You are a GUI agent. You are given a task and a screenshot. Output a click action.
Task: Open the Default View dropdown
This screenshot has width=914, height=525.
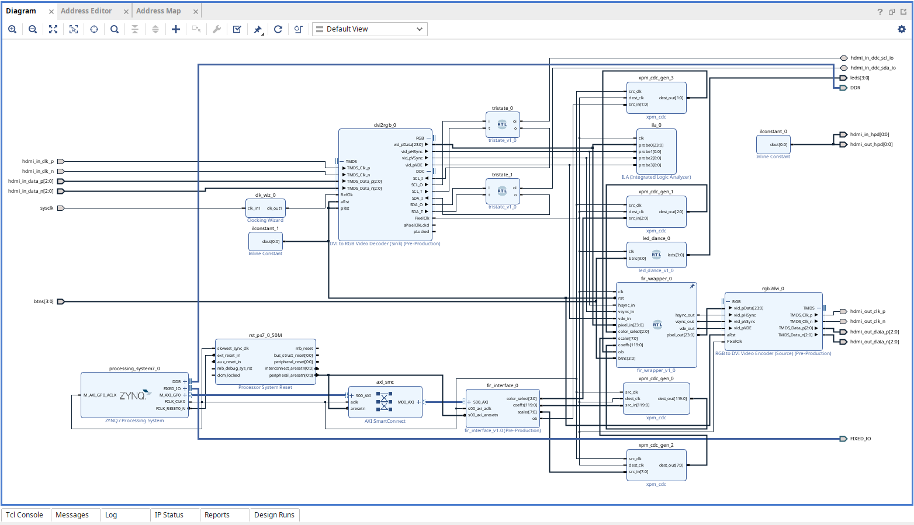tap(369, 29)
